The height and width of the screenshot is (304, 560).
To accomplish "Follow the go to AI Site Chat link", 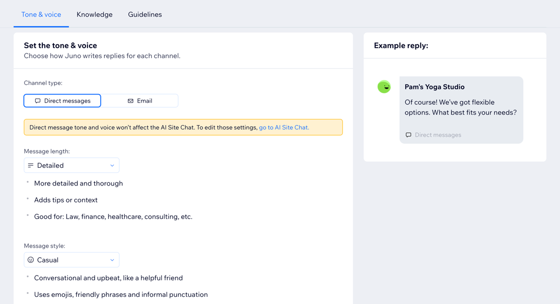I will (x=284, y=127).
